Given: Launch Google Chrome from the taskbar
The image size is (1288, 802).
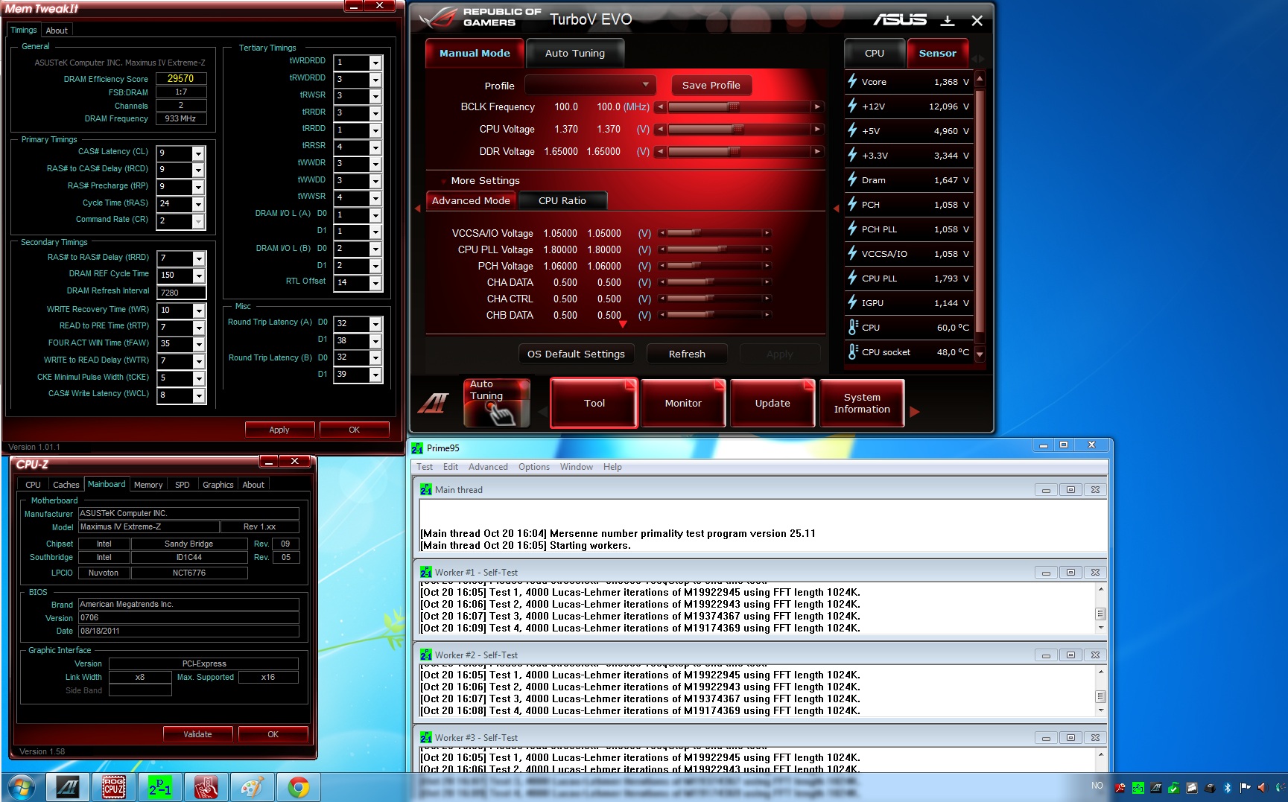Looking at the screenshot, I should [x=298, y=787].
